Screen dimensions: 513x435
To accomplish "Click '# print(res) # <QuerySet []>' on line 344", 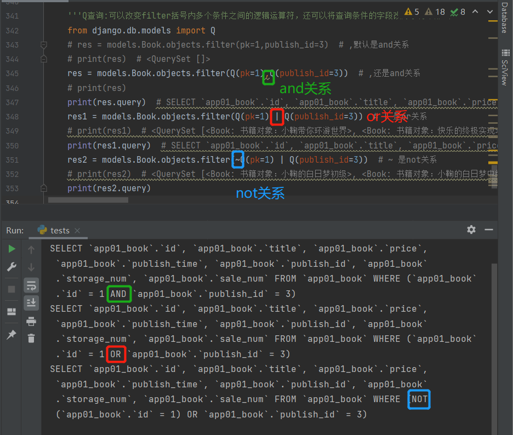I will [x=139, y=59].
